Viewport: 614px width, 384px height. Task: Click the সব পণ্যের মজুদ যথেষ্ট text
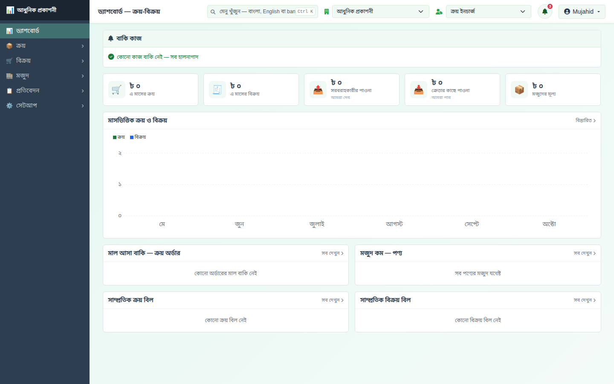tap(478, 273)
